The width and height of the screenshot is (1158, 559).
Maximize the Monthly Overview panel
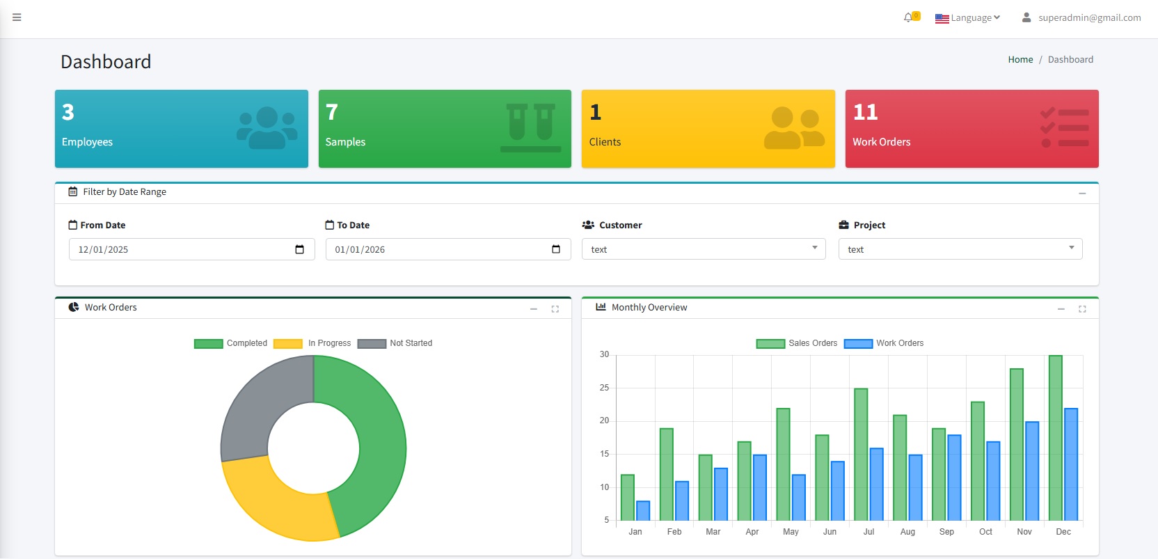pyautogui.click(x=1082, y=308)
